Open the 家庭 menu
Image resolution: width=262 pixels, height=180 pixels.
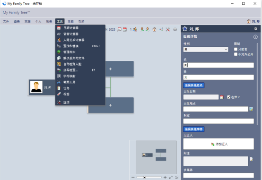[27, 21]
